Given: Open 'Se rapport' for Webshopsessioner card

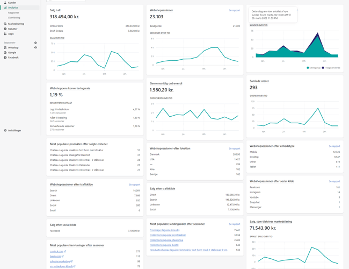Looking at the screenshot, I should pos(235,10).
